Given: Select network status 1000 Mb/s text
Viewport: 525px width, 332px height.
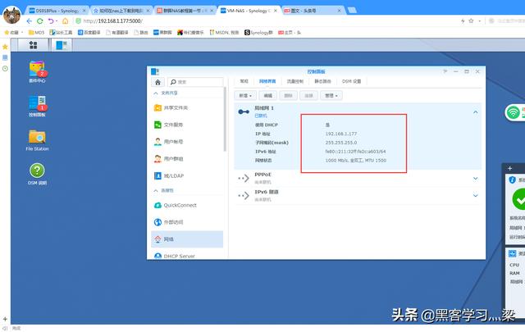Looking at the screenshot, I should click(355, 161).
